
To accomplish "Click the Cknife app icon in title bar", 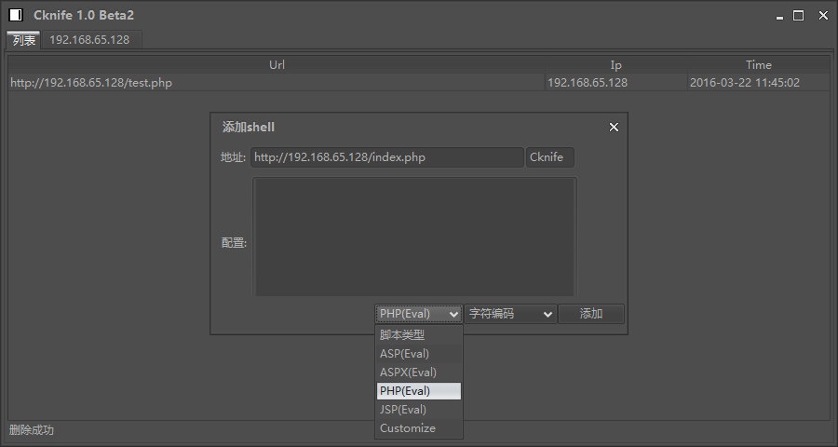I will click(x=16, y=15).
